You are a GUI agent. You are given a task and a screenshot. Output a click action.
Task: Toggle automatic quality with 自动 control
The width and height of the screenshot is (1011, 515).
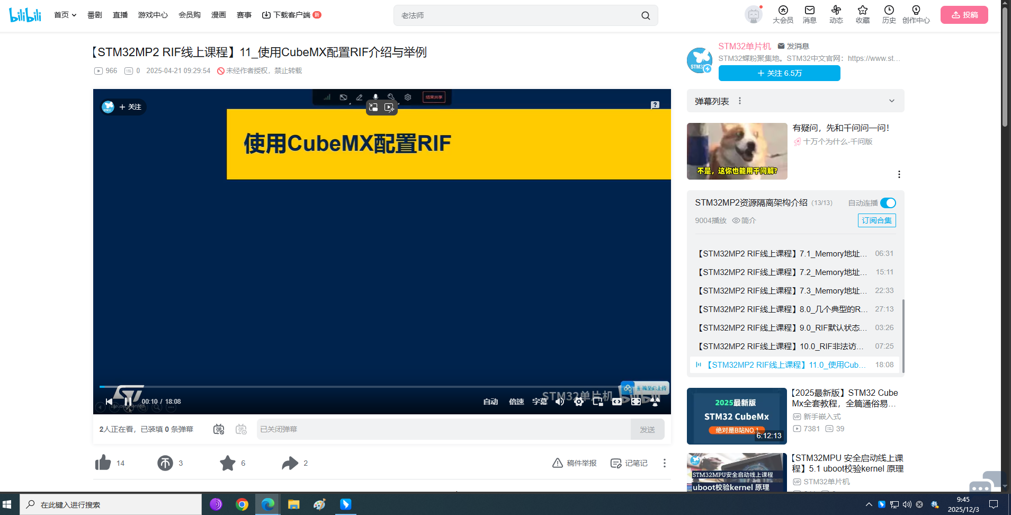[x=490, y=402]
